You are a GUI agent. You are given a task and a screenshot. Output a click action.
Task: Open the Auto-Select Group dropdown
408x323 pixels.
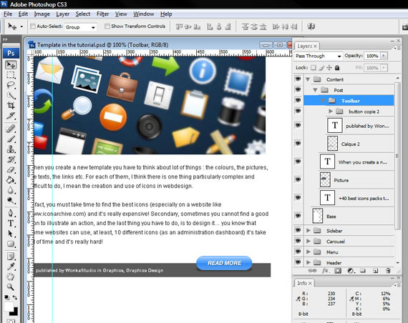pyautogui.click(x=80, y=27)
